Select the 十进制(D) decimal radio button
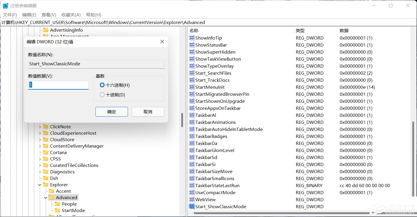This screenshot has height=217, width=417. pyautogui.click(x=102, y=95)
